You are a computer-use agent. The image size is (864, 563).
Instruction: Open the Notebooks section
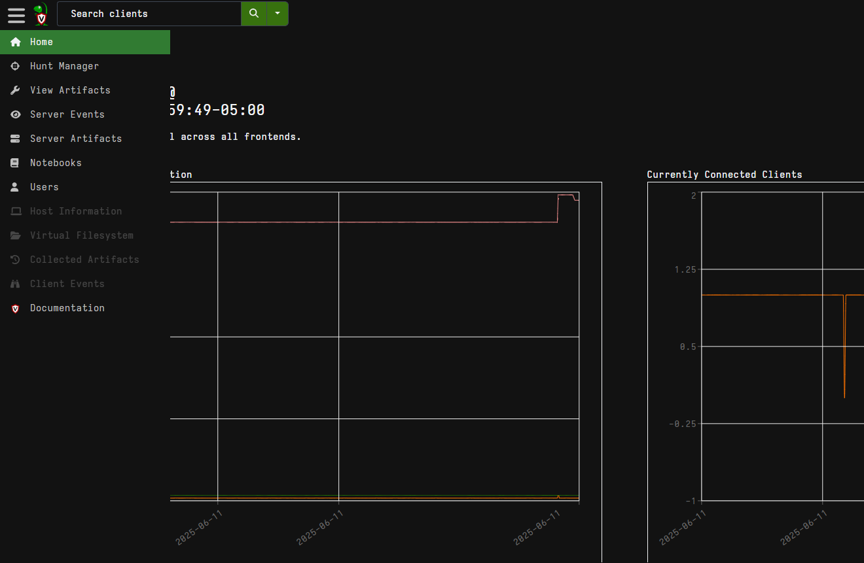click(x=56, y=163)
